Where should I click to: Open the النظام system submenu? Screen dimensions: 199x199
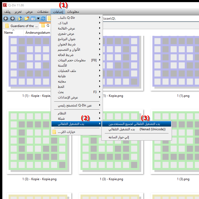(x=76, y=113)
